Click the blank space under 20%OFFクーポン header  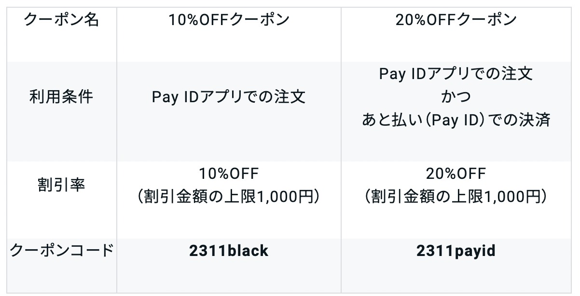pos(456,45)
